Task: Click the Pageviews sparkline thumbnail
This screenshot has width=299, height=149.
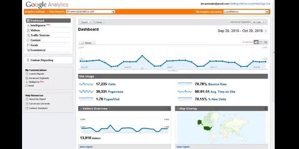Action: point(86,92)
